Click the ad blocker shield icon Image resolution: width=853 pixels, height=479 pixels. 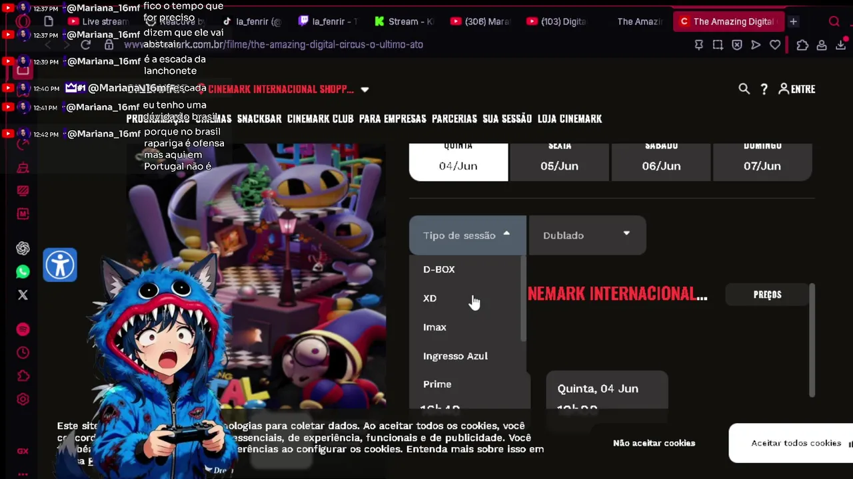pos(736,45)
